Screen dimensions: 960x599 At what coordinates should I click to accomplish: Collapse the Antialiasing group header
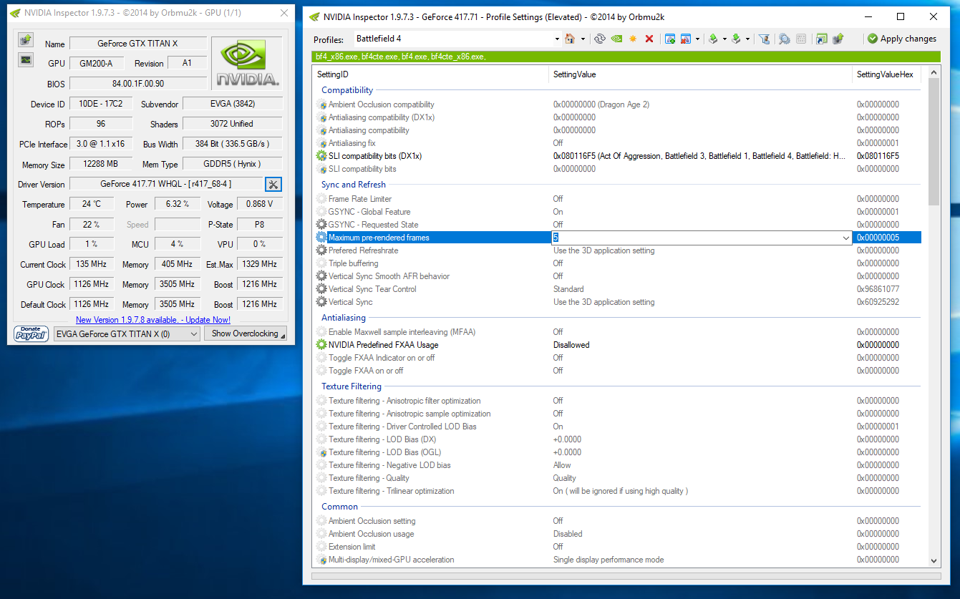point(344,318)
